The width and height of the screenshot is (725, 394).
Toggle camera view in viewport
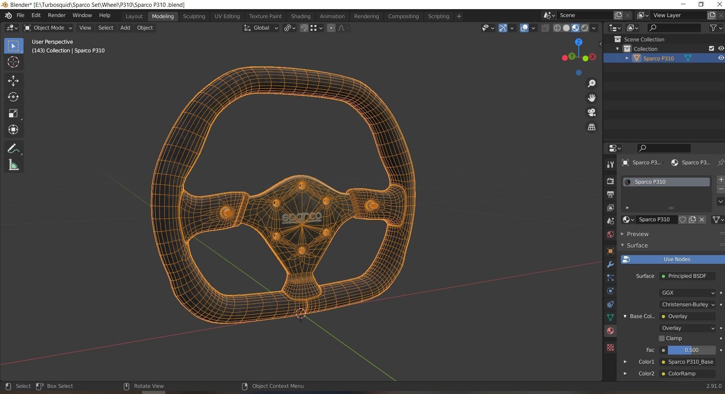[592, 112]
